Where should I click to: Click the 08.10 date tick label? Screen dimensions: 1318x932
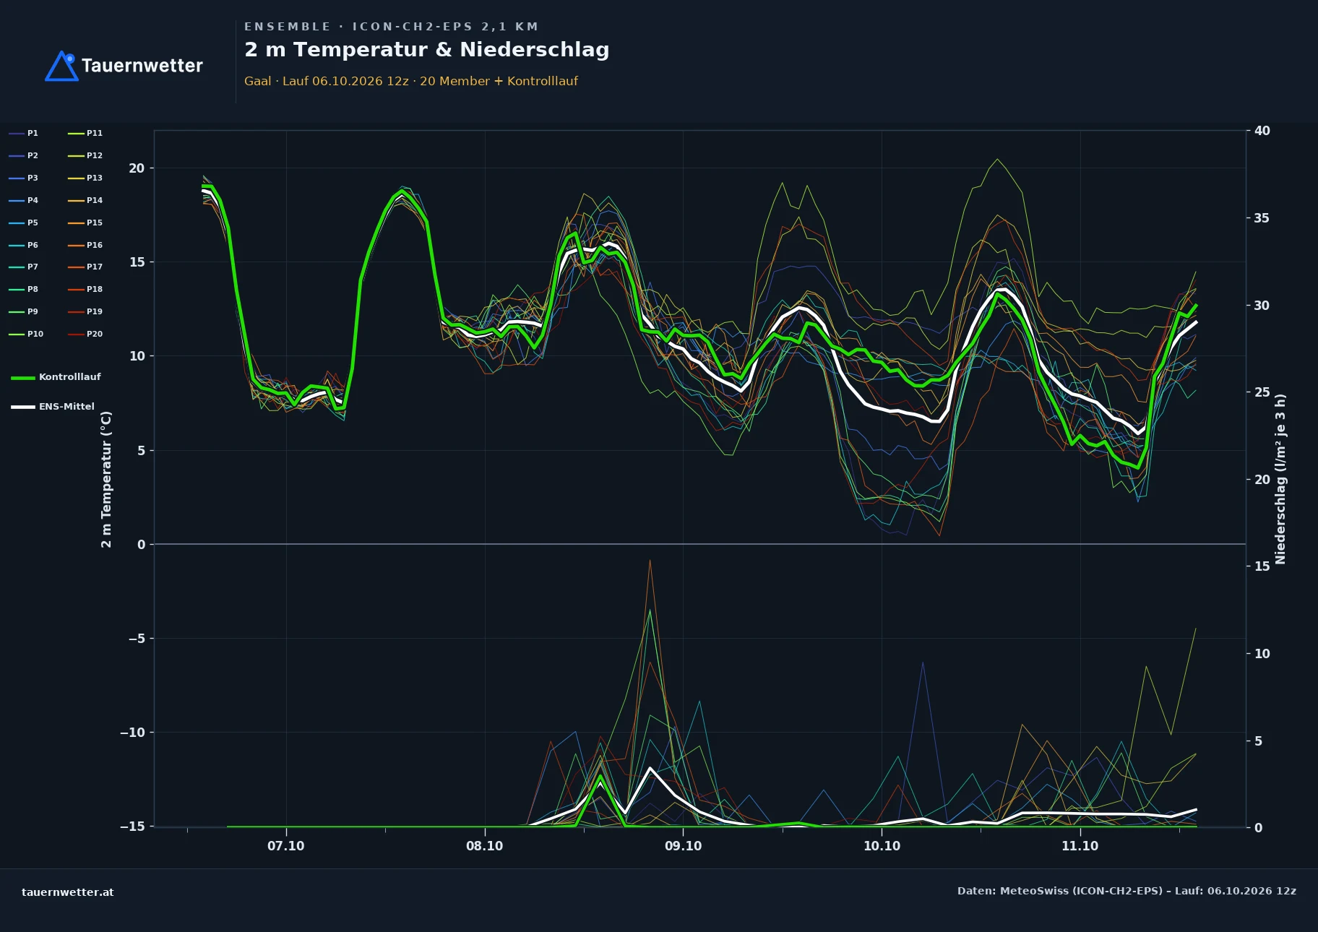pyautogui.click(x=484, y=846)
